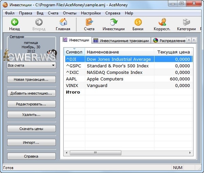Click the green Назад back arrow icon
This screenshot has height=173, width=204.
tap(14, 22)
